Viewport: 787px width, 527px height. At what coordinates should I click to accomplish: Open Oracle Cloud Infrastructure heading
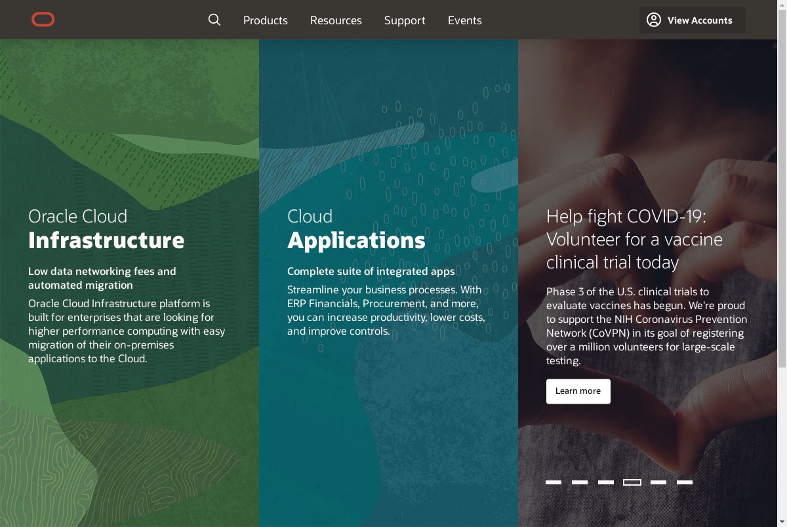[x=106, y=229]
